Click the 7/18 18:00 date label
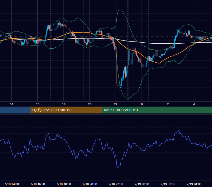This screenshot has height=187, width=212. pos(64,184)
